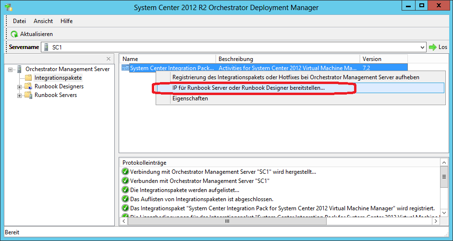
Task: Choose 'Registrierung des Integrationspakets ... aufheben' context entry
Action: [300, 77]
